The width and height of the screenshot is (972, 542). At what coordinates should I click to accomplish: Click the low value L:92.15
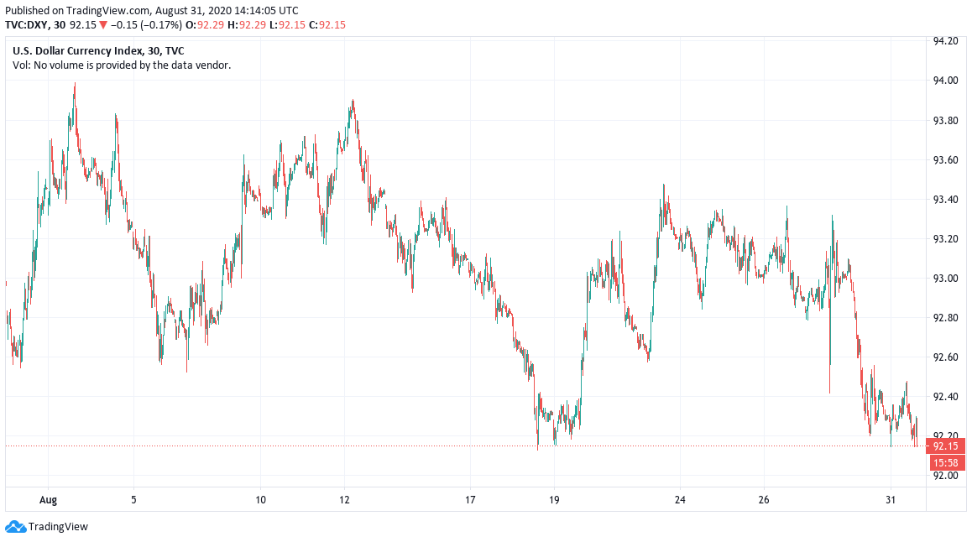click(287, 25)
